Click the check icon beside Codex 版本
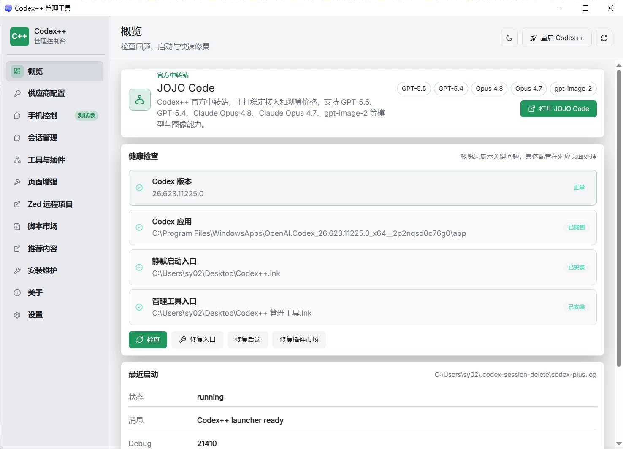Viewport: 623px width, 449px height. [x=139, y=188]
